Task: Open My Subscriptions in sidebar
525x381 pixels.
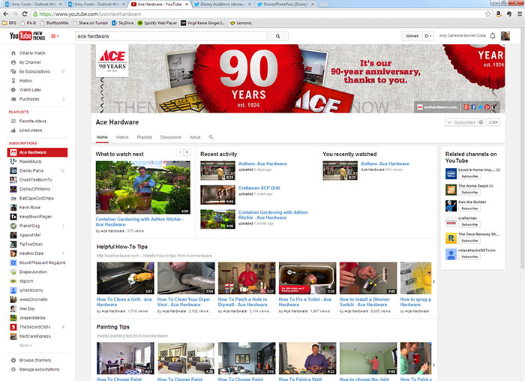Action: click(34, 71)
